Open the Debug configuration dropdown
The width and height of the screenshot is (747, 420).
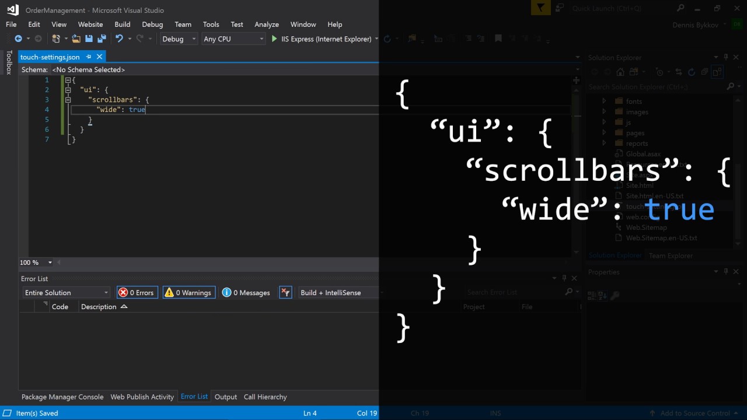(179, 39)
